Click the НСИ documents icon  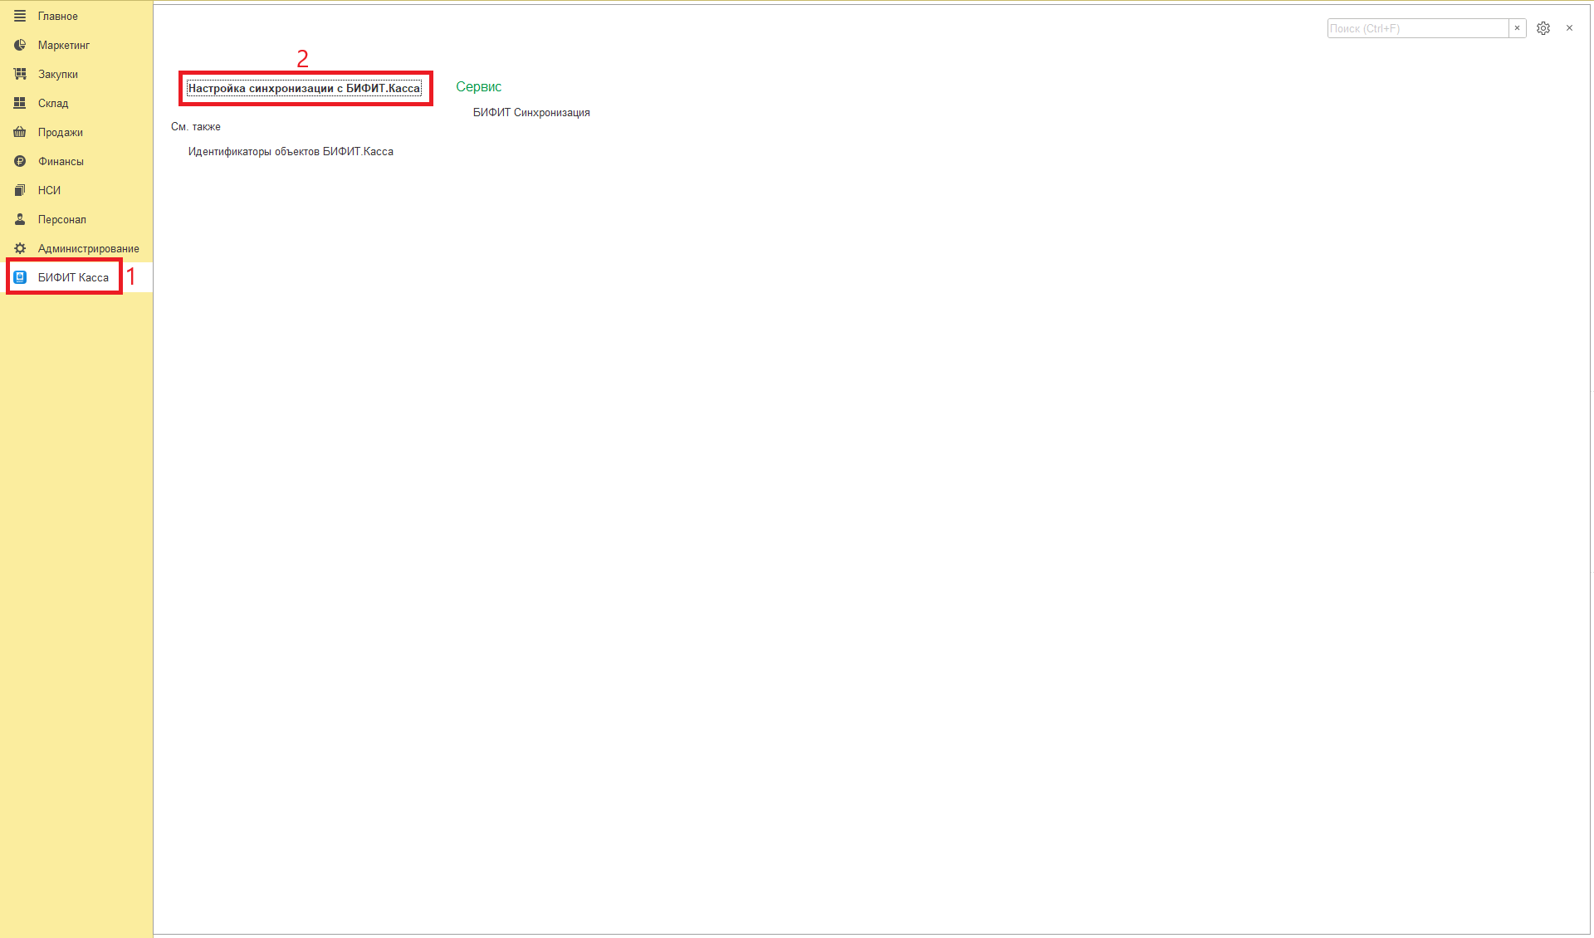[20, 190]
